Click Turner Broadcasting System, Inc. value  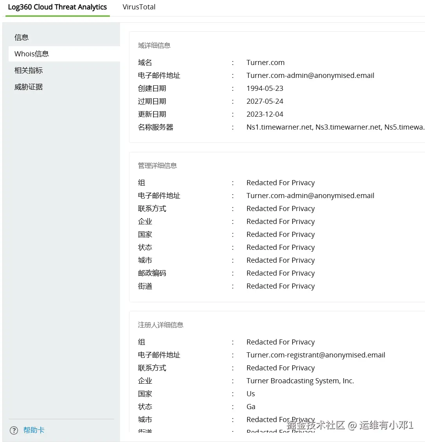[300, 381]
